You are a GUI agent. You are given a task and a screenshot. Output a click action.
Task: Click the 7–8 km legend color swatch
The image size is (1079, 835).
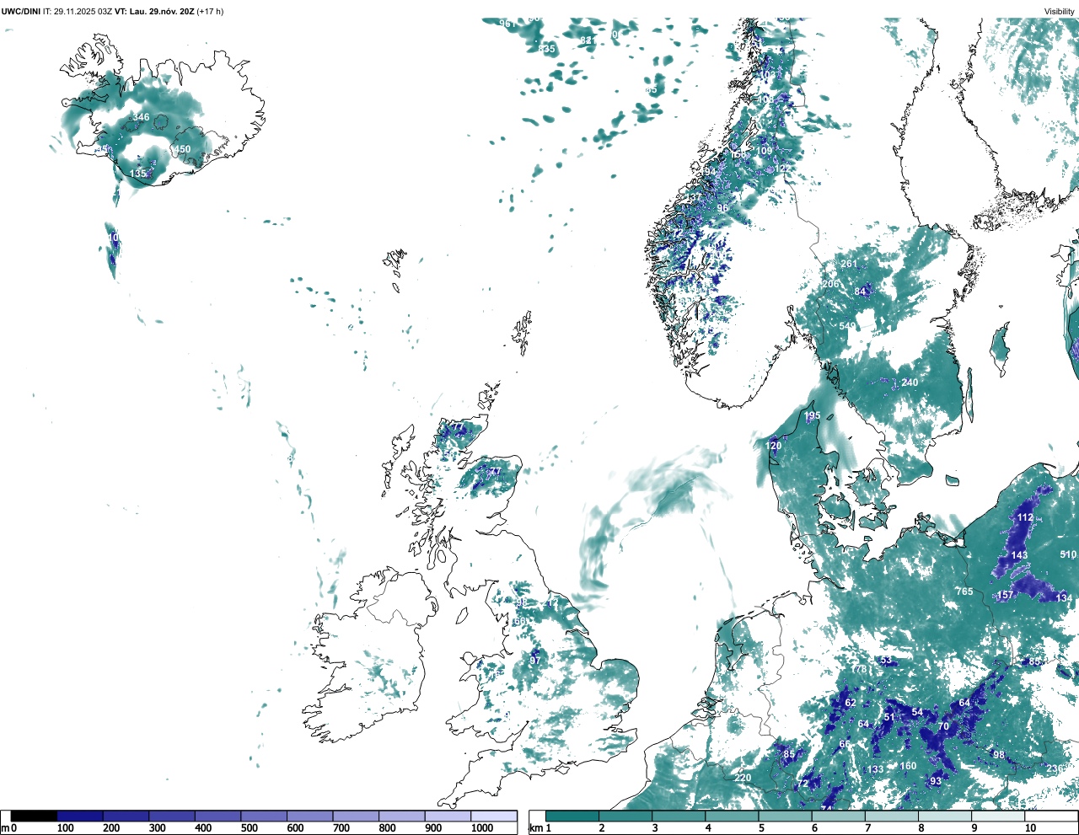(892, 816)
